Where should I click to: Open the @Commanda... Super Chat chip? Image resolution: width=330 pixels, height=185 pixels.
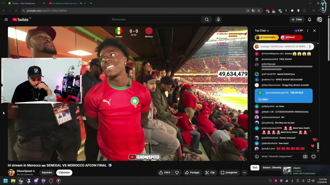click(267, 37)
